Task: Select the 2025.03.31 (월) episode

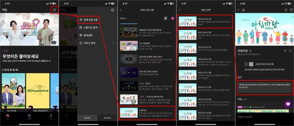Action: pos(205,75)
